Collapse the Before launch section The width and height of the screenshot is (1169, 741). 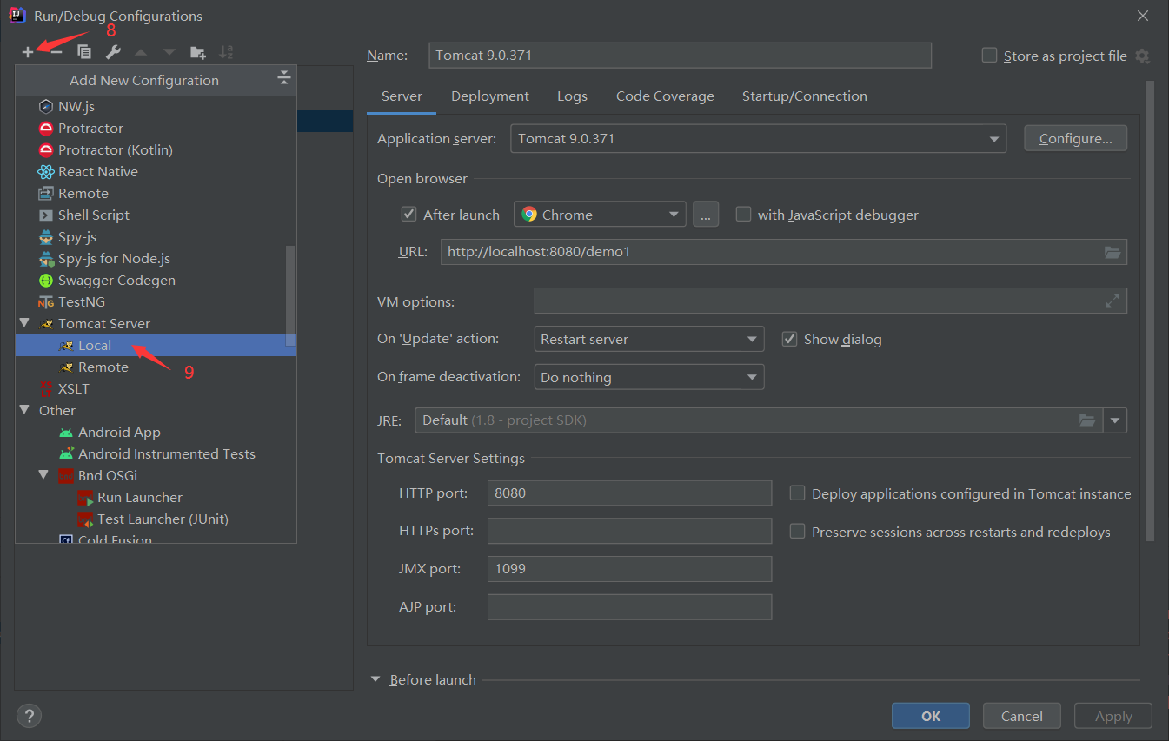coord(376,679)
